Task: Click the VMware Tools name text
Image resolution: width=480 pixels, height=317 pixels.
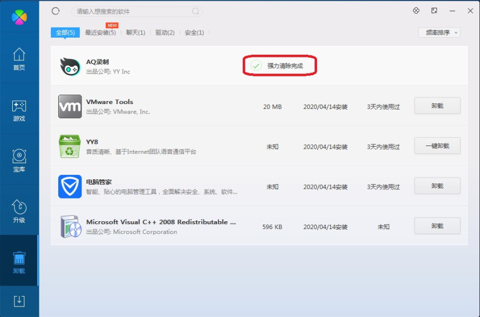Action: click(110, 102)
